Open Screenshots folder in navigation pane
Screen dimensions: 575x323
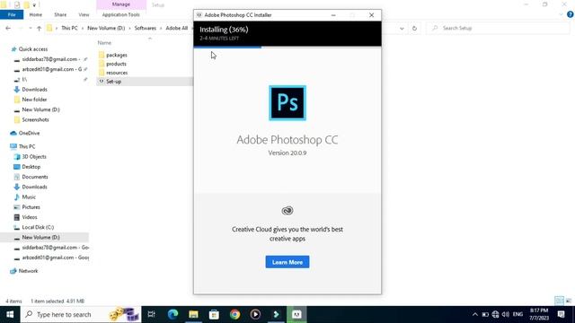pyautogui.click(x=35, y=119)
